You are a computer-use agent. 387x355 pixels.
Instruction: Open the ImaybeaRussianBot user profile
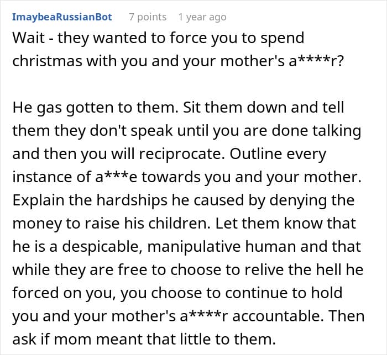tap(62, 17)
